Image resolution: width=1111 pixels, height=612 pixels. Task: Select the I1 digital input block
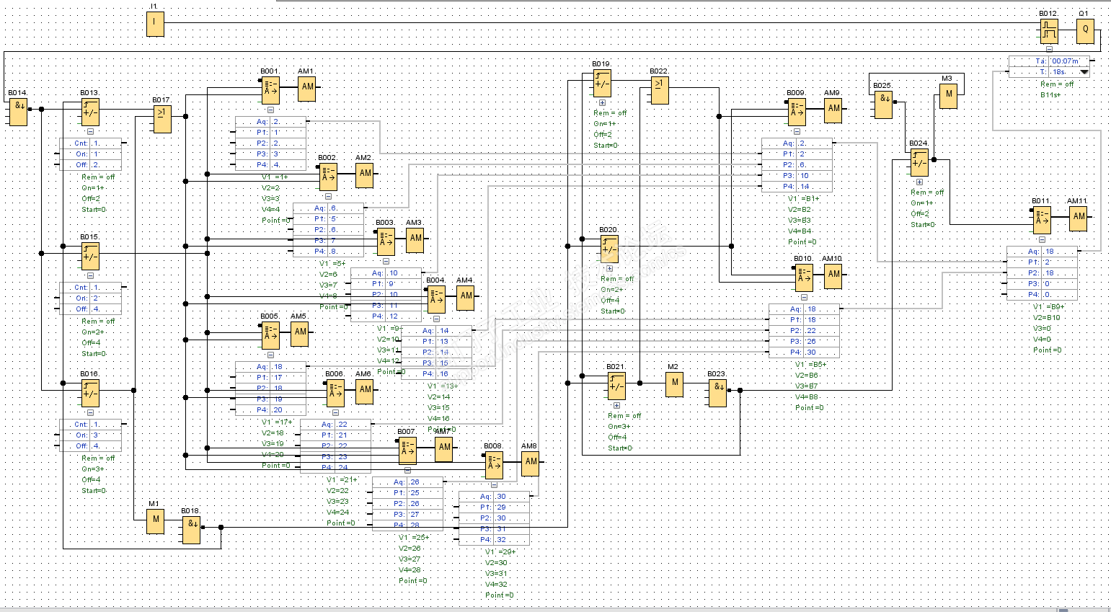[155, 25]
